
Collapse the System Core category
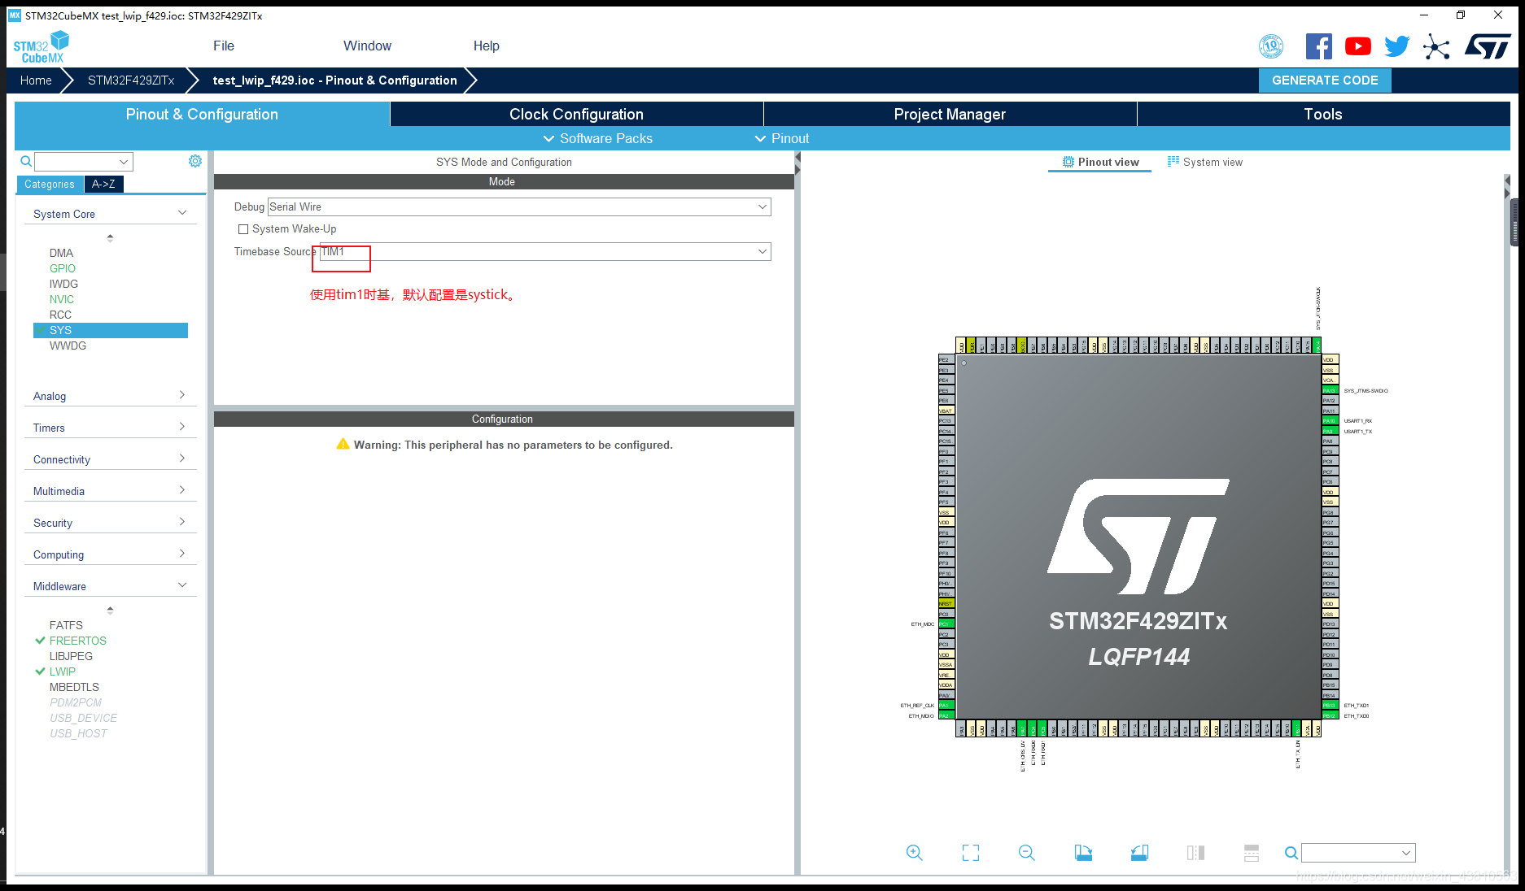point(110,214)
